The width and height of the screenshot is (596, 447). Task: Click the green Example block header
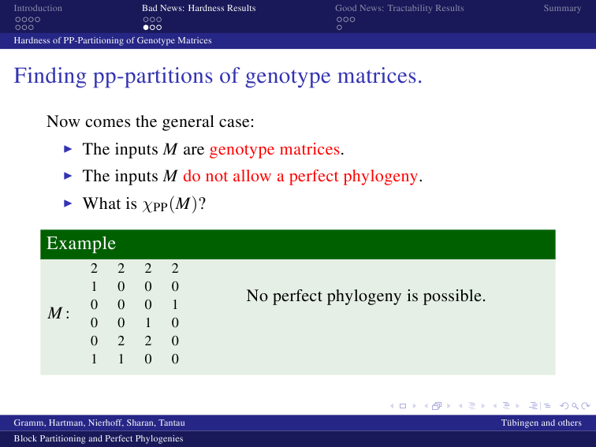tap(298, 244)
